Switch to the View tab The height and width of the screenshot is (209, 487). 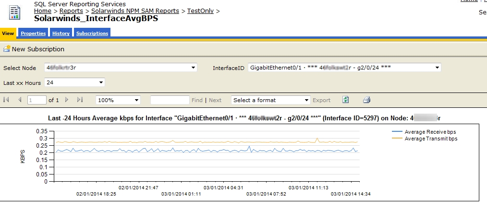pos(8,33)
